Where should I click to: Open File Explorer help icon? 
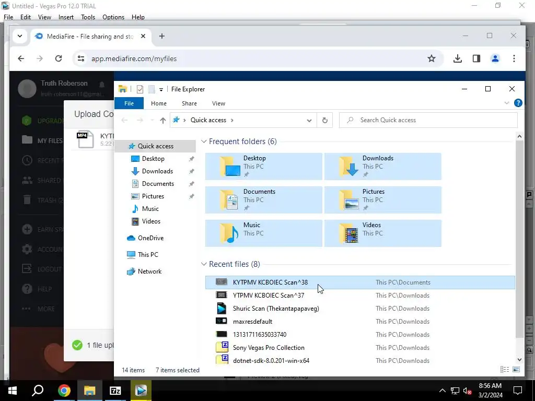(518, 103)
